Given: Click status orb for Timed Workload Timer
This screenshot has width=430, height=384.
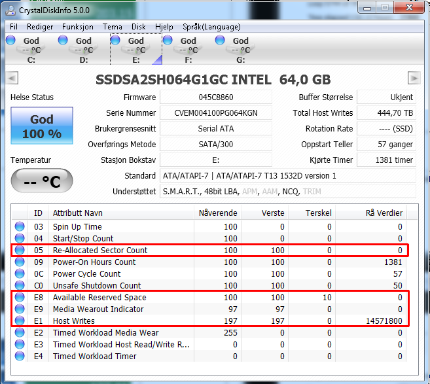Looking at the screenshot, I should (20, 356).
